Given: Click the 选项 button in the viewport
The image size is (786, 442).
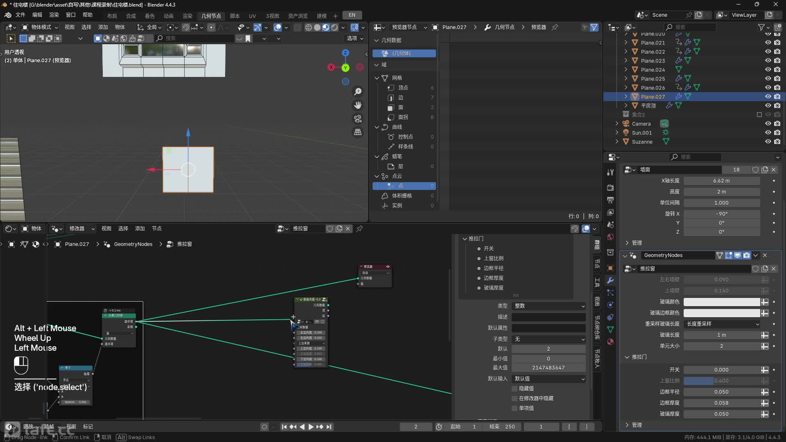Looking at the screenshot, I should (x=355, y=38).
